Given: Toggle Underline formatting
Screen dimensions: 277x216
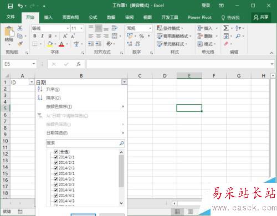Looking at the screenshot, I should click(x=50, y=36).
